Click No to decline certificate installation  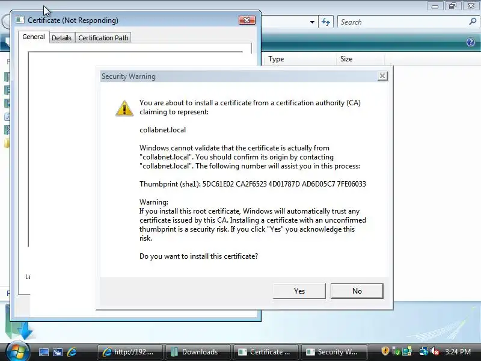(x=357, y=291)
